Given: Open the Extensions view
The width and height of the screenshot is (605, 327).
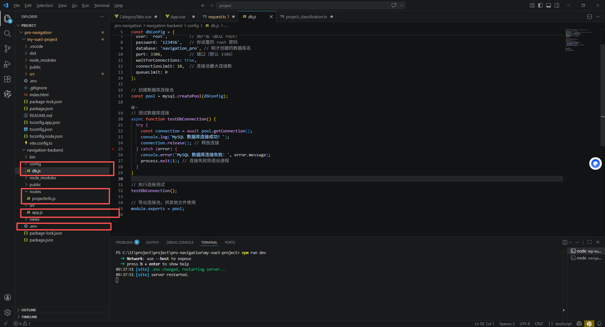Looking at the screenshot, I should point(8,79).
